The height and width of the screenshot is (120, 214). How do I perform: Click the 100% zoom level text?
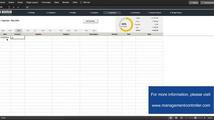tap(210, 118)
